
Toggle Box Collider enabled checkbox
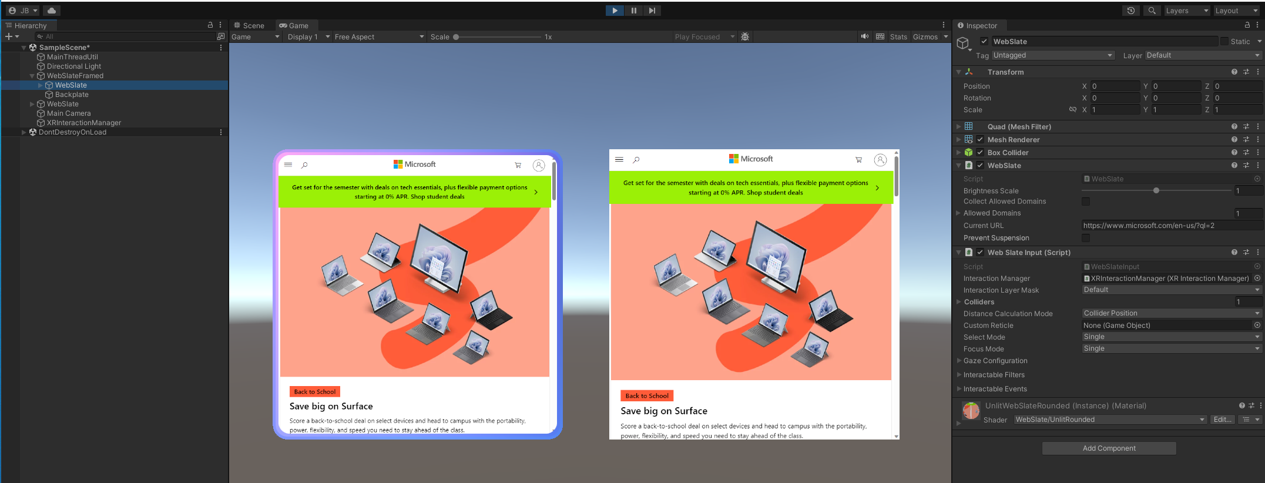point(980,152)
